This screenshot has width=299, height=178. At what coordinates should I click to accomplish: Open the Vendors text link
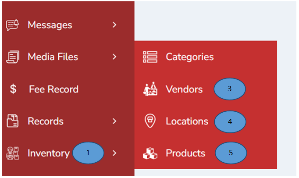[x=184, y=89]
